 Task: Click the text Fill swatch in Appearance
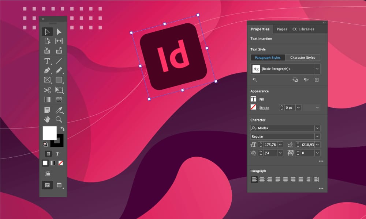point(253,99)
